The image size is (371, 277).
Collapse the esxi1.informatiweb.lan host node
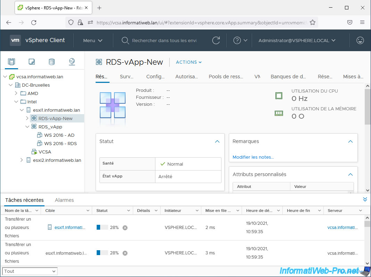click(x=22, y=110)
